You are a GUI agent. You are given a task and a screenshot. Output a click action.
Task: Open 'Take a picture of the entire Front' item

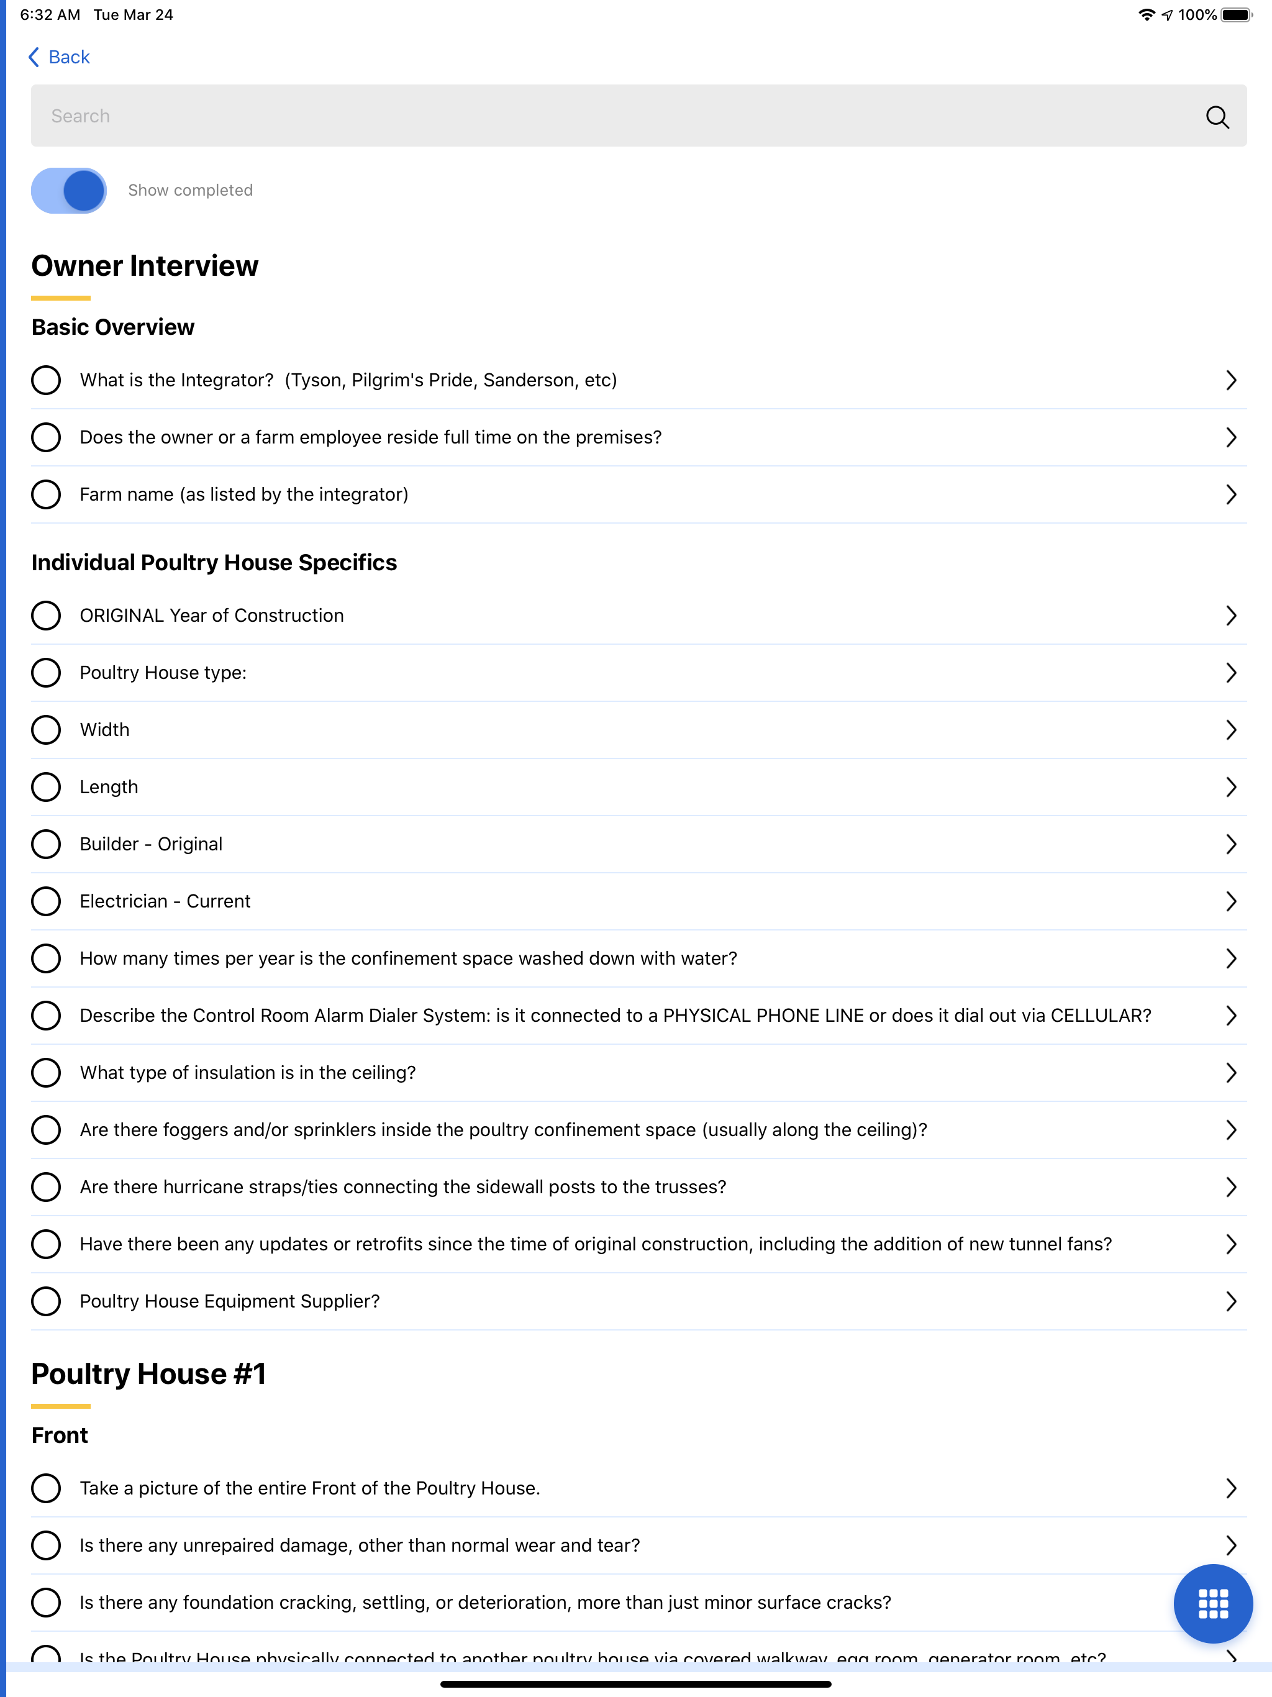(638, 1488)
